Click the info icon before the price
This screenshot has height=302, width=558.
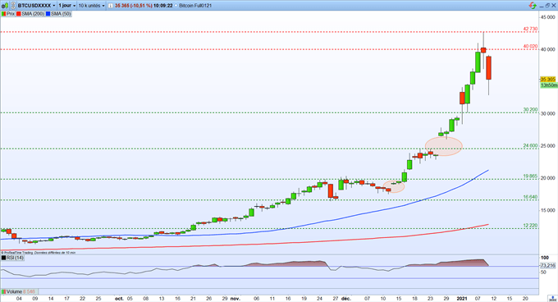click(111, 6)
